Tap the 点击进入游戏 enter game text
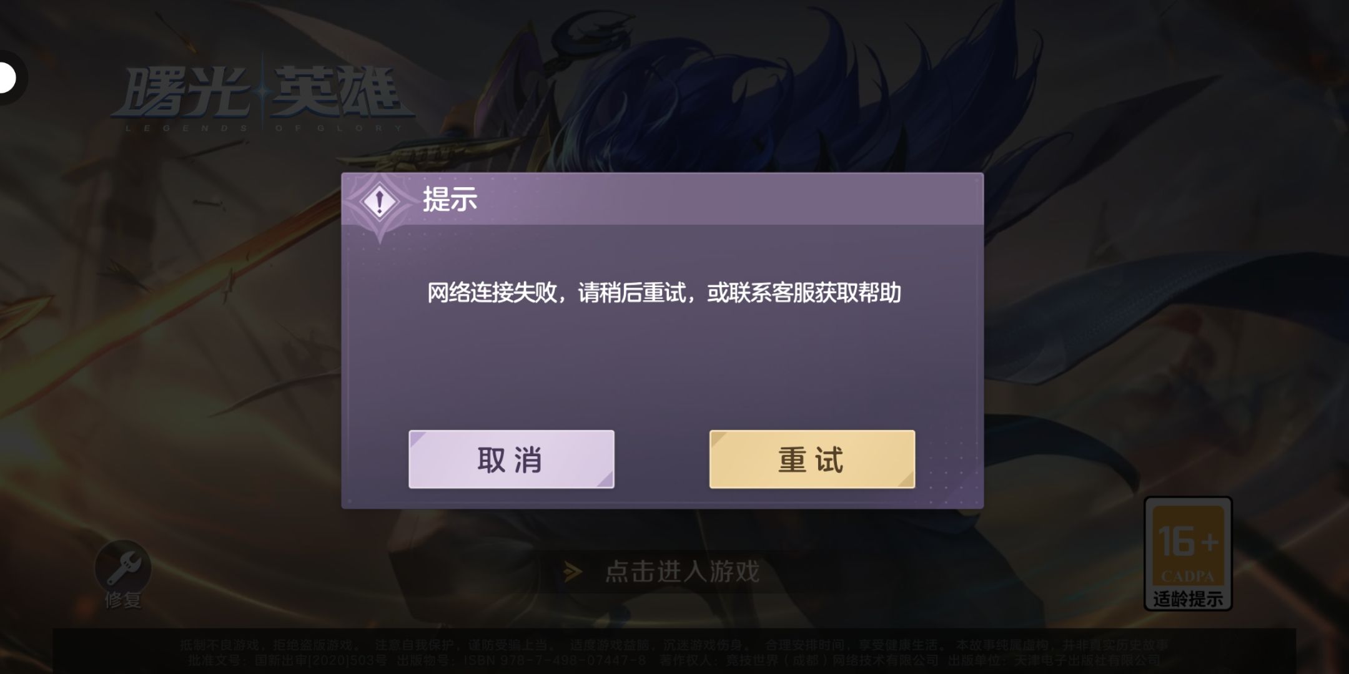The height and width of the screenshot is (674, 1349). 682,572
